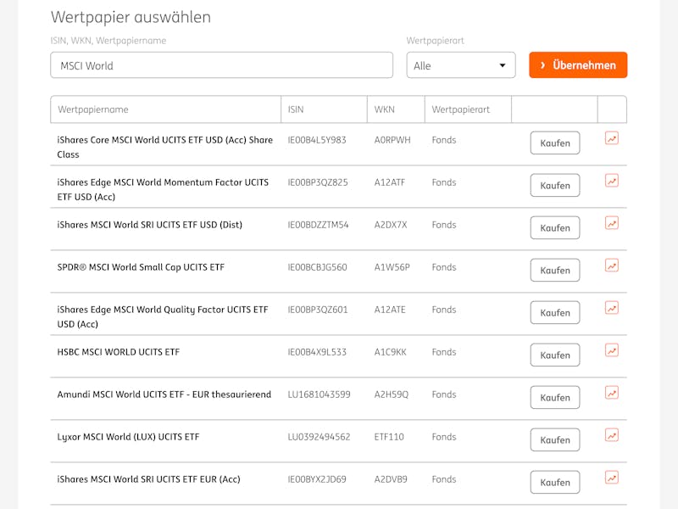Image resolution: width=678 pixels, height=509 pixels.
Task: Click Fonds in the Lyxor MSCI World row
Action: [x=443, y=437]
